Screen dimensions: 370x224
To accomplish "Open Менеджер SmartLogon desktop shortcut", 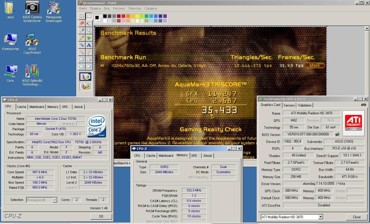I will click(x=54, y=12).
